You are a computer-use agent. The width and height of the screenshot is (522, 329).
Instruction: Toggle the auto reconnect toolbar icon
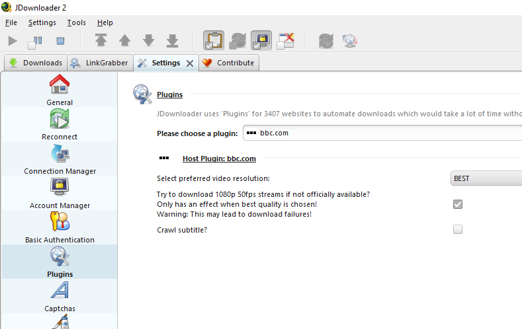coord(238,41)
